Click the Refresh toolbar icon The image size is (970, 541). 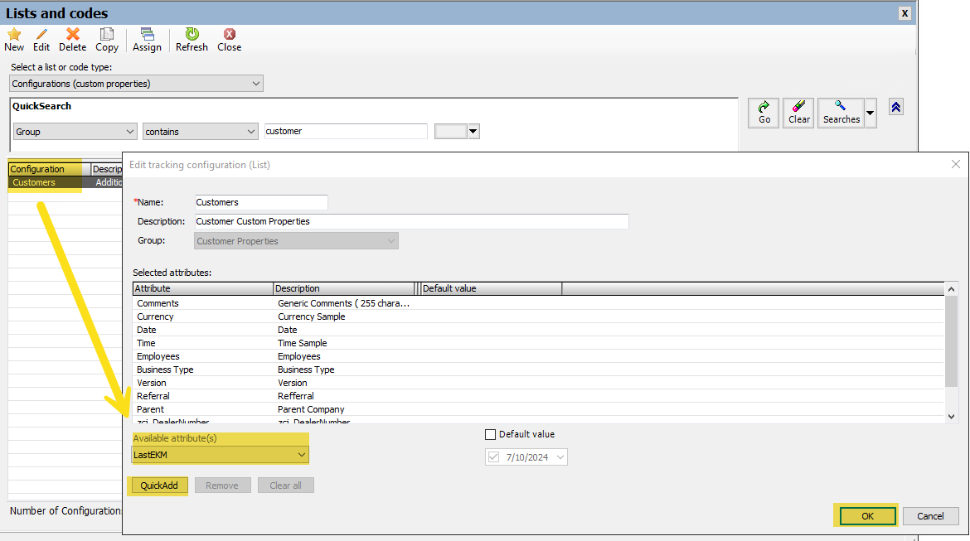click(192, 34)
